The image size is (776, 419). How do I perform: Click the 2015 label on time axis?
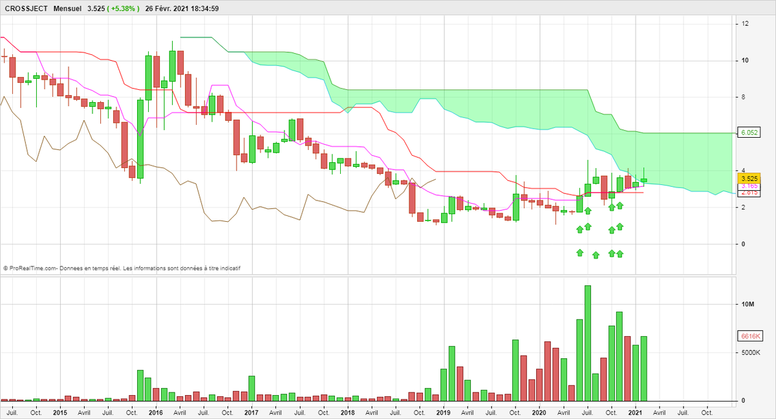pyautogui.click(x=59, y=412)
